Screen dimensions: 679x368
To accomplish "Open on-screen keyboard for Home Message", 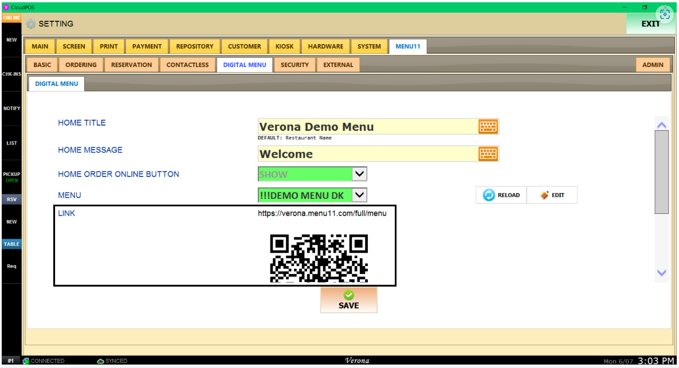I will pyautogui.click(x=488, y=154).
